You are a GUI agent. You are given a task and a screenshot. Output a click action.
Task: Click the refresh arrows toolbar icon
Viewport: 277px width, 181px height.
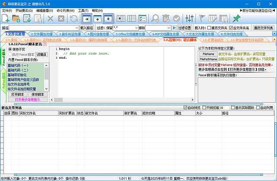pyautogui.click(x=74, y=18)
